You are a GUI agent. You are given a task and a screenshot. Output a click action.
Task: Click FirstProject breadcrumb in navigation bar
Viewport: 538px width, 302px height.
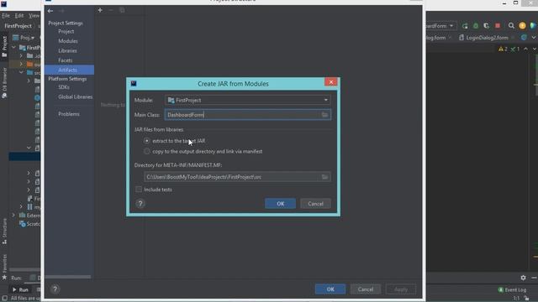(x=18, y=26)
